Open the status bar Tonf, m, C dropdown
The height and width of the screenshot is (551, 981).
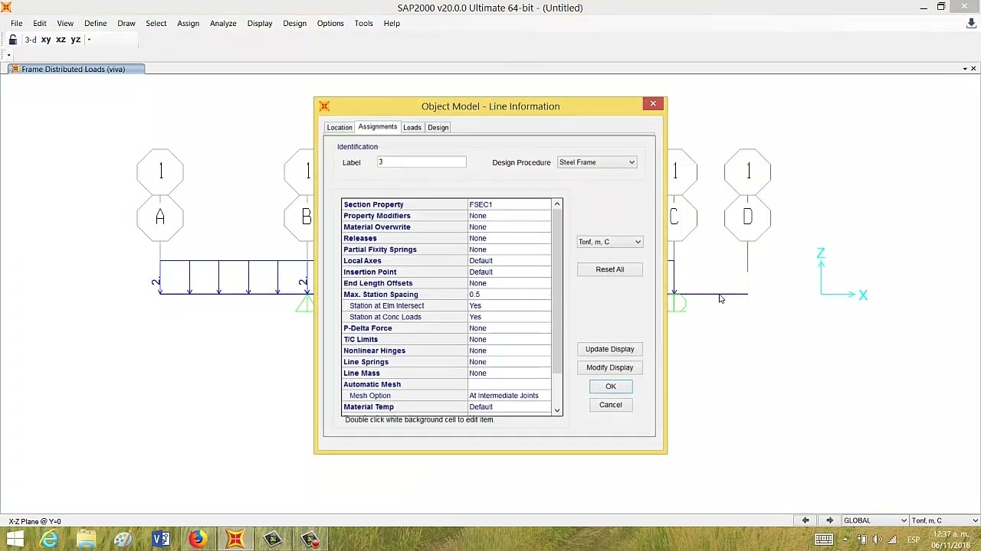tap(945, 520)
